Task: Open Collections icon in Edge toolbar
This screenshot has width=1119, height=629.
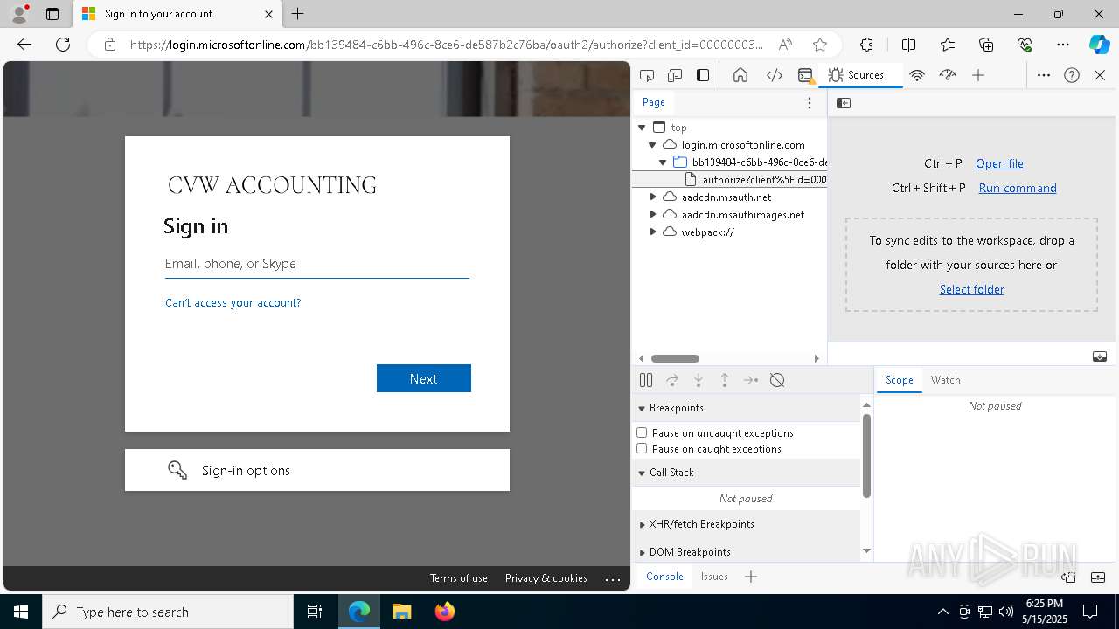Action: point(986,45)
